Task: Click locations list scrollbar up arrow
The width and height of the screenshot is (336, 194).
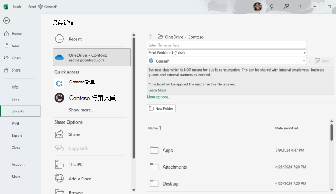Action: click(x=134, y=35)
